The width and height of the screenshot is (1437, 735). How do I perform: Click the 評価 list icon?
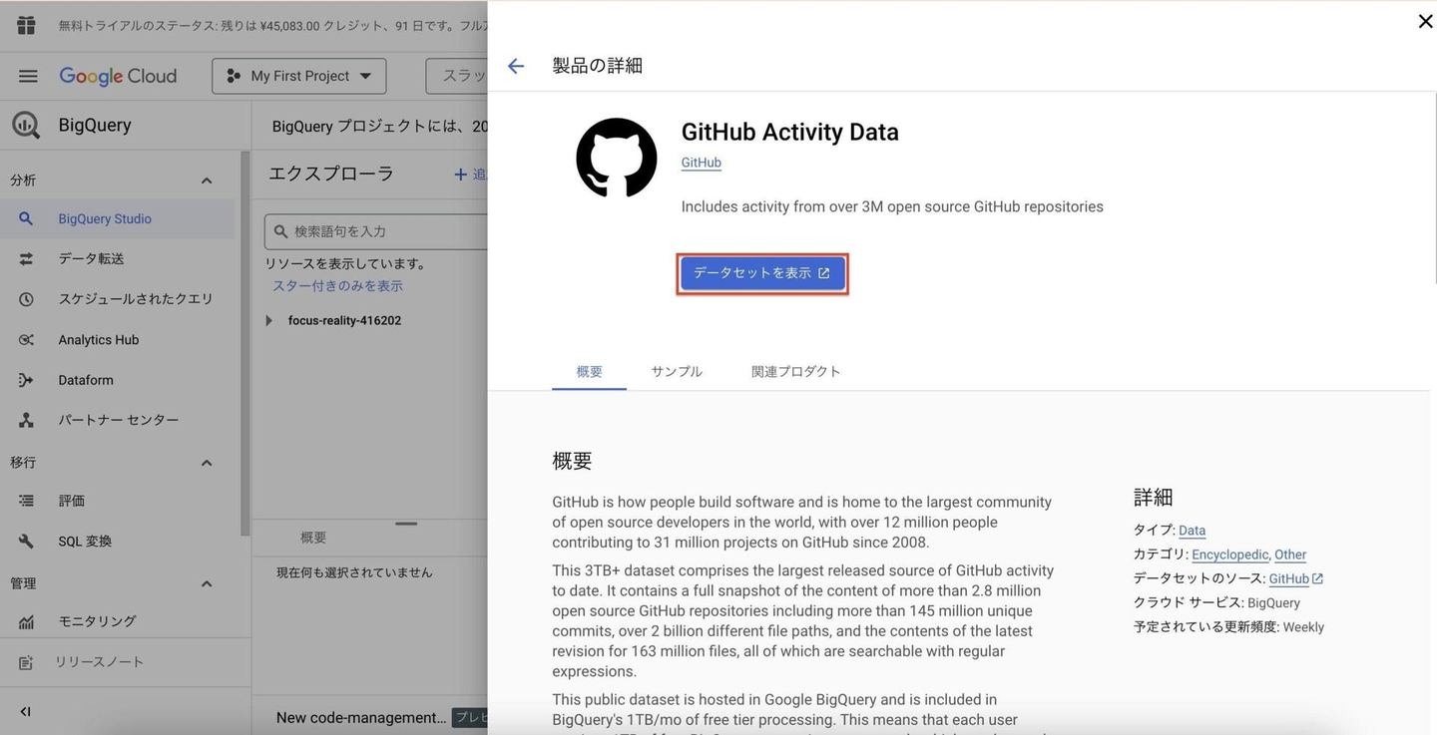(26, 501)
